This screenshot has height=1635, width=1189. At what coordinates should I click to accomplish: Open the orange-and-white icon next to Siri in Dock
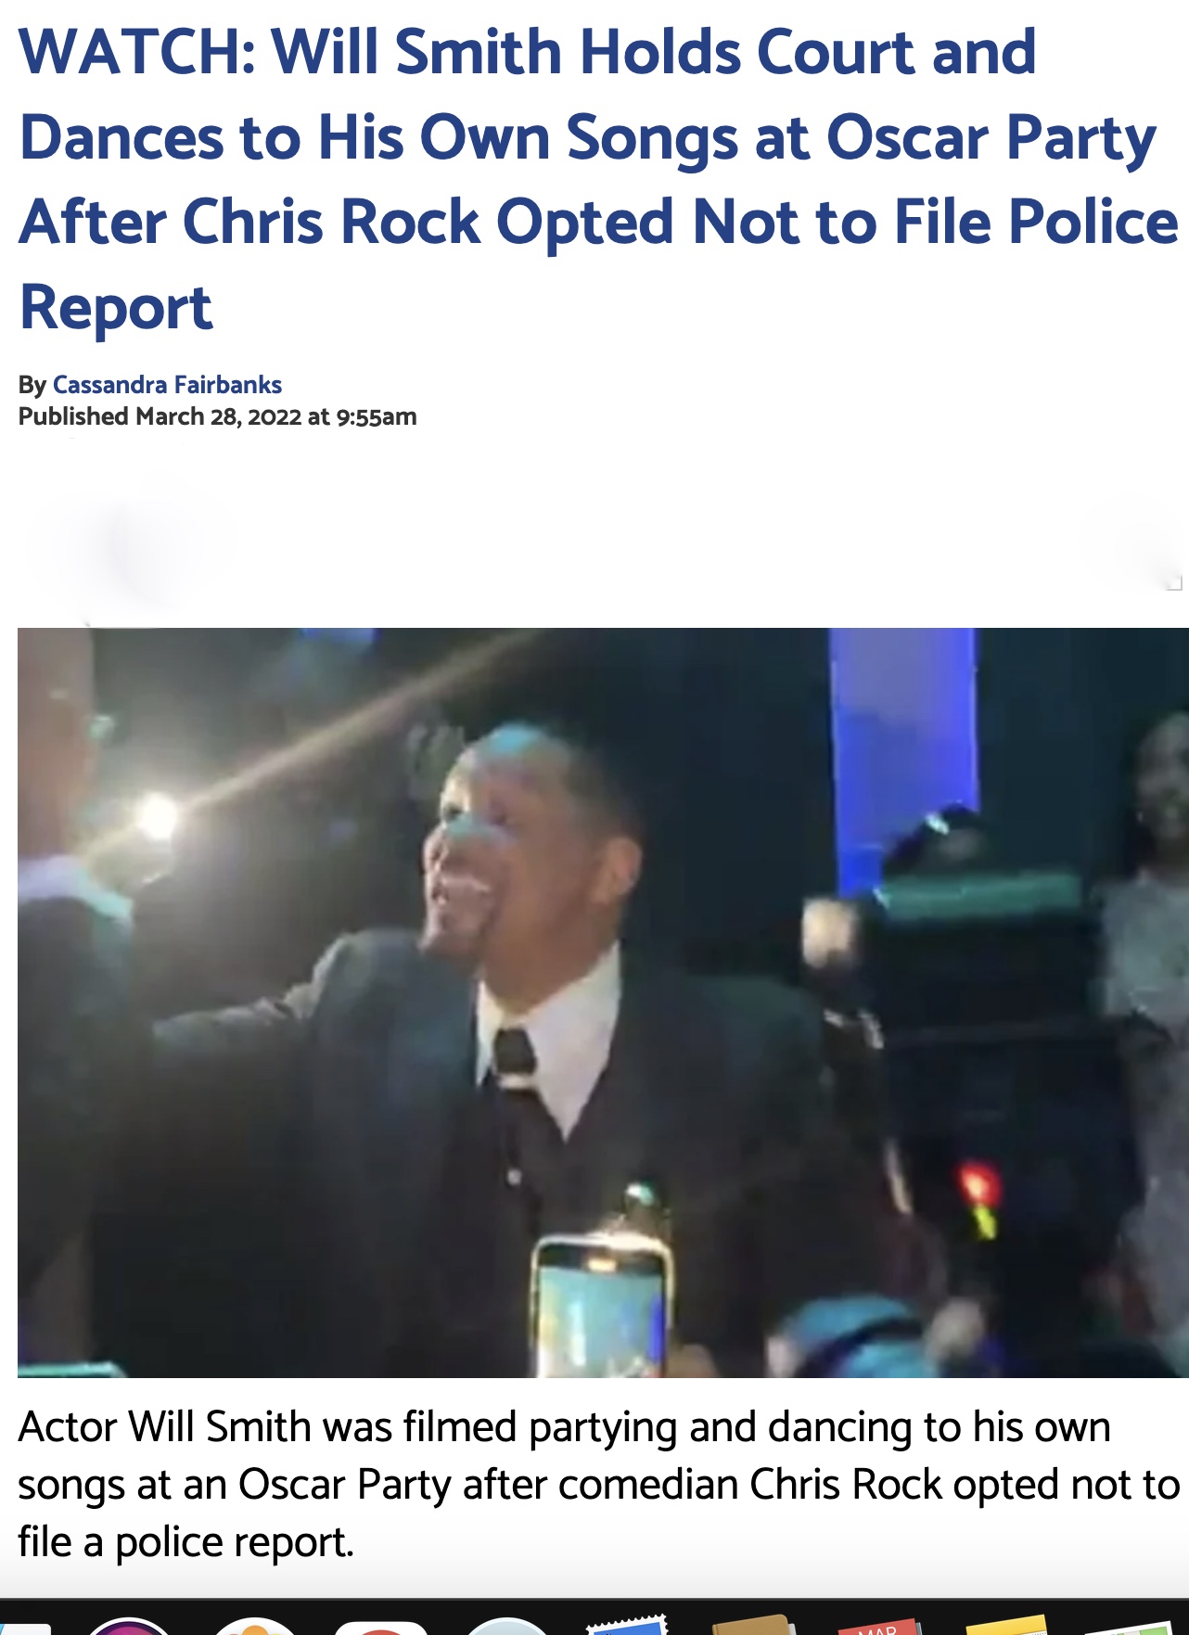pos(255,1625)
